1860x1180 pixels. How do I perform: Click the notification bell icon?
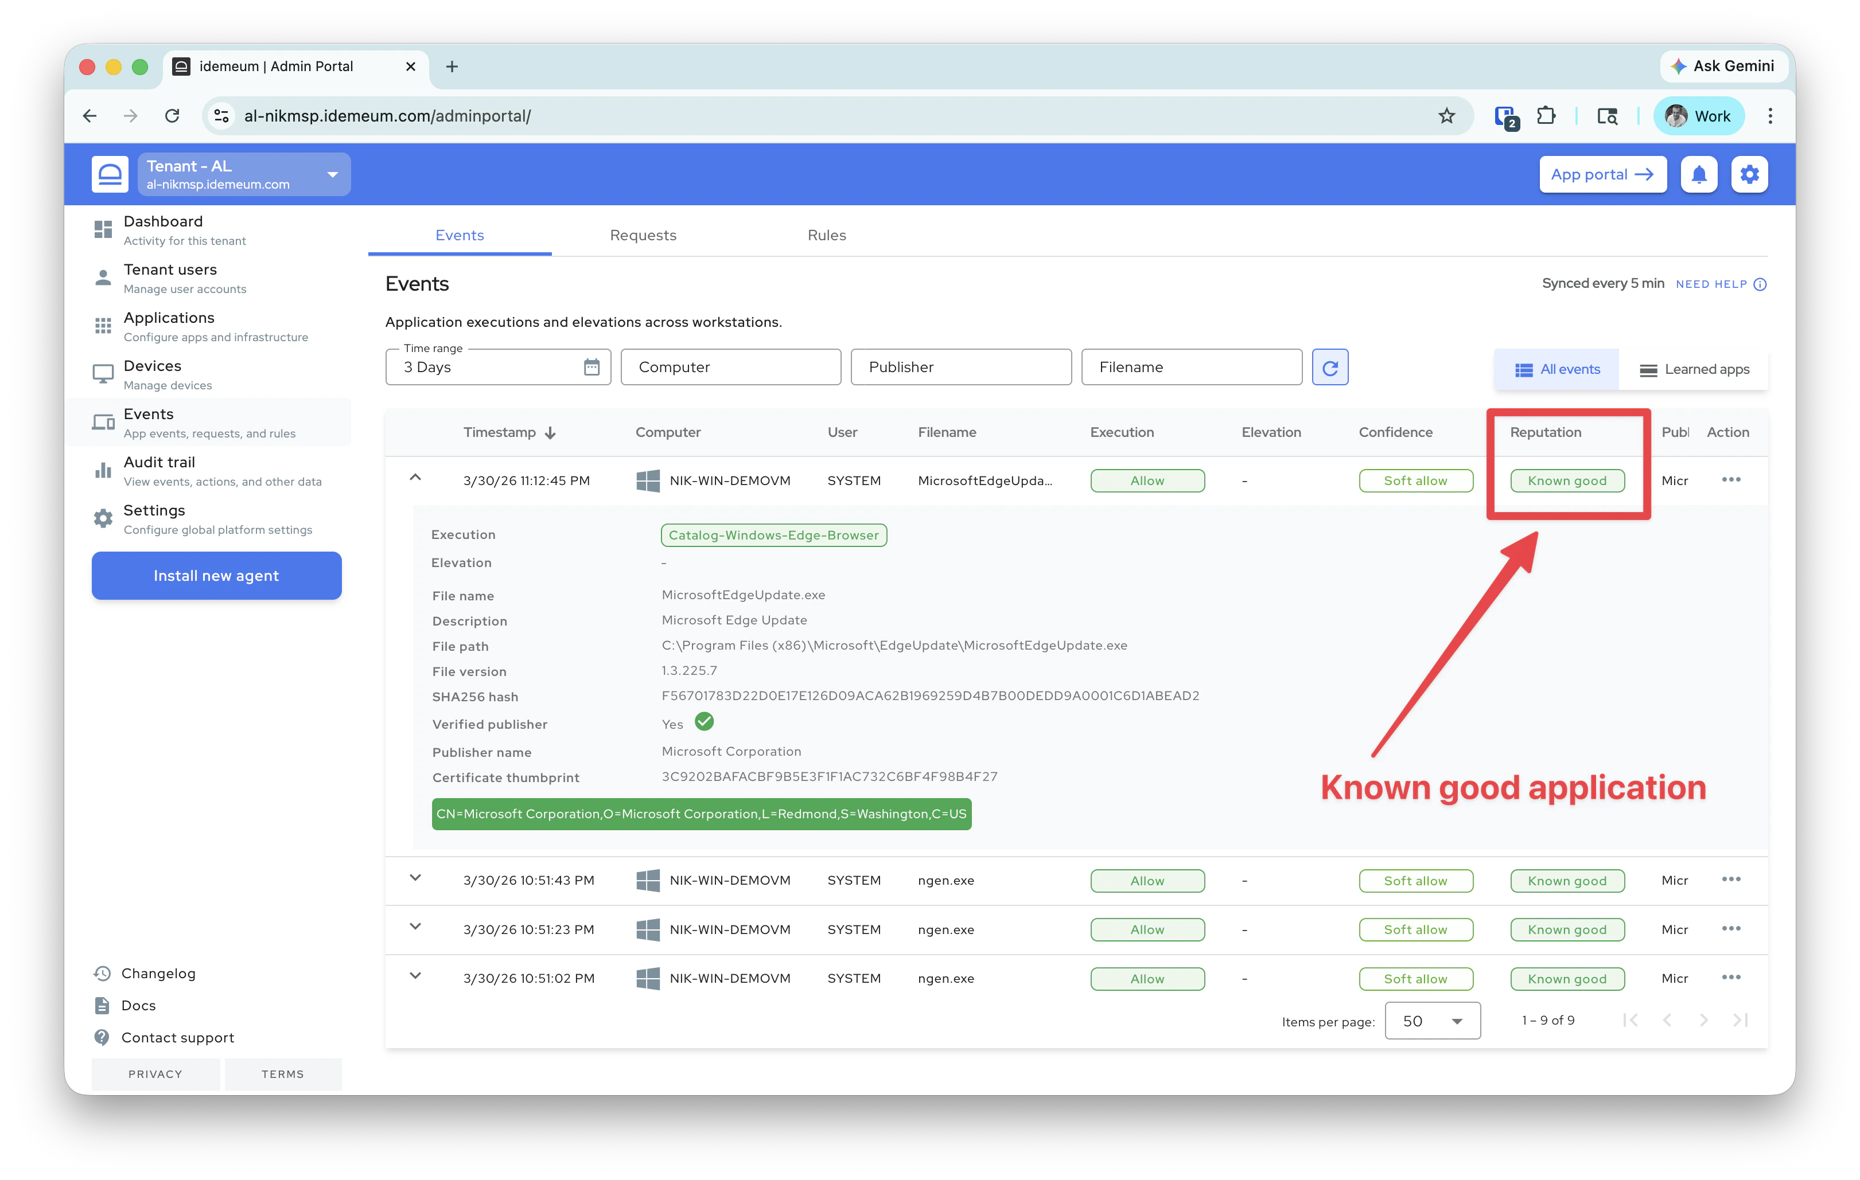click(1699, 174)
